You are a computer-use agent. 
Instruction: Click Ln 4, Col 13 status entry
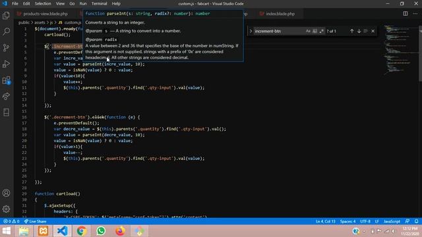pyautogui.click(x=325, y=221)
